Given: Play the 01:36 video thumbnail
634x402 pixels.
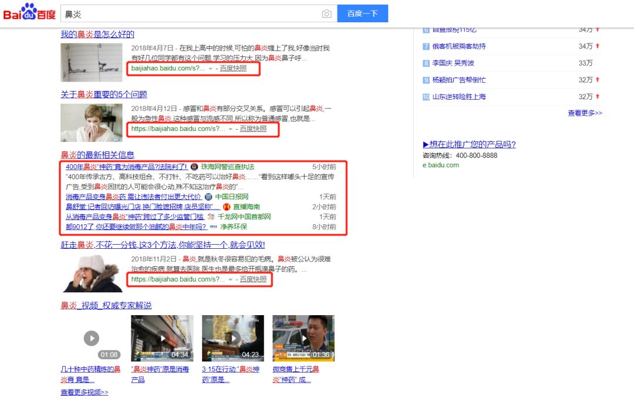Looking at the screenshot, I should tap(303, 338).
